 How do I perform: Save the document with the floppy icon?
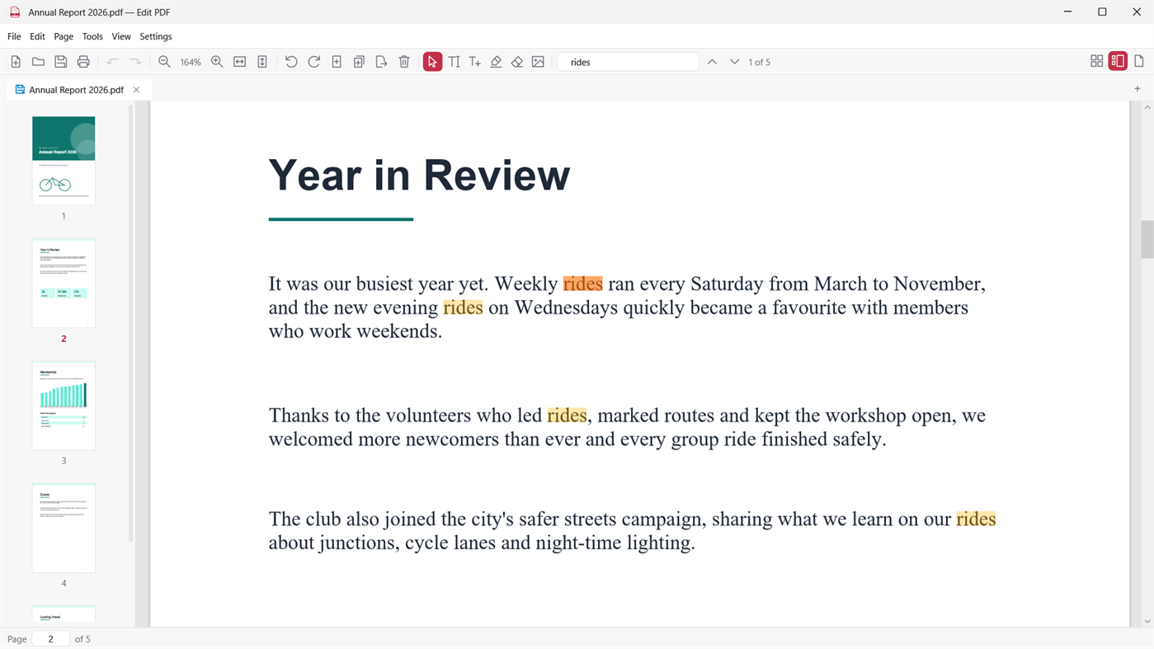(60, 62)
